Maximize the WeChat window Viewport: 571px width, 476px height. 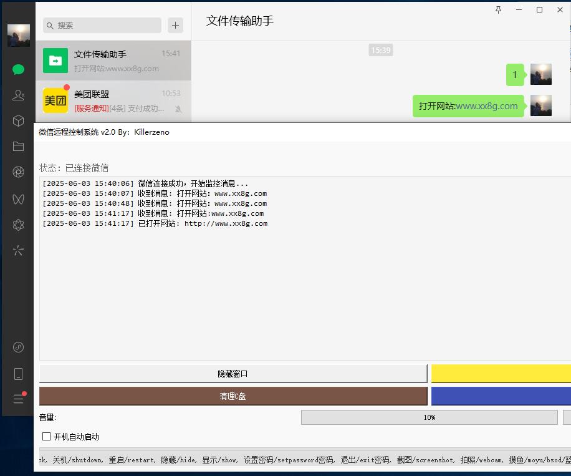tap(540, 10)
